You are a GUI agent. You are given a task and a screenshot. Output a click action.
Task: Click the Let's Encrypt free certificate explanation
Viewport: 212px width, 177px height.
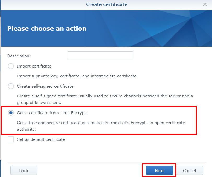tap(101, 126)
